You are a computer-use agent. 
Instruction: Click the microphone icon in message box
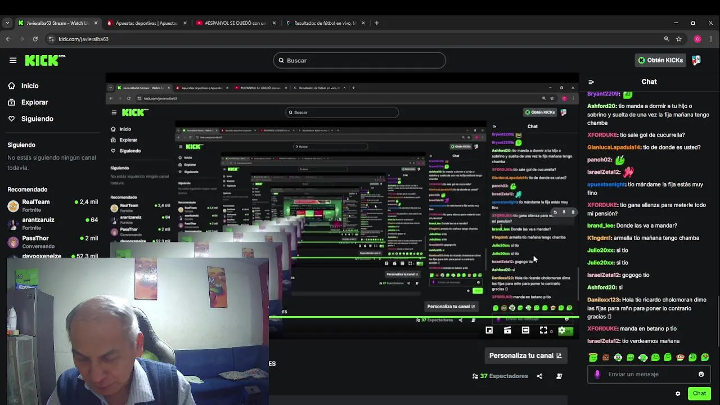tap(597, 374)
